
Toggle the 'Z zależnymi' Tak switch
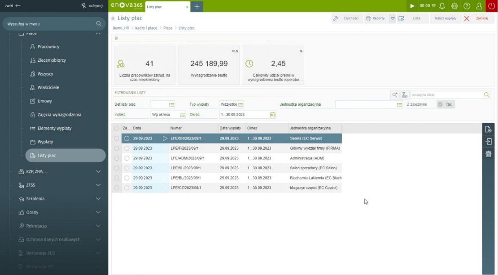445,104
